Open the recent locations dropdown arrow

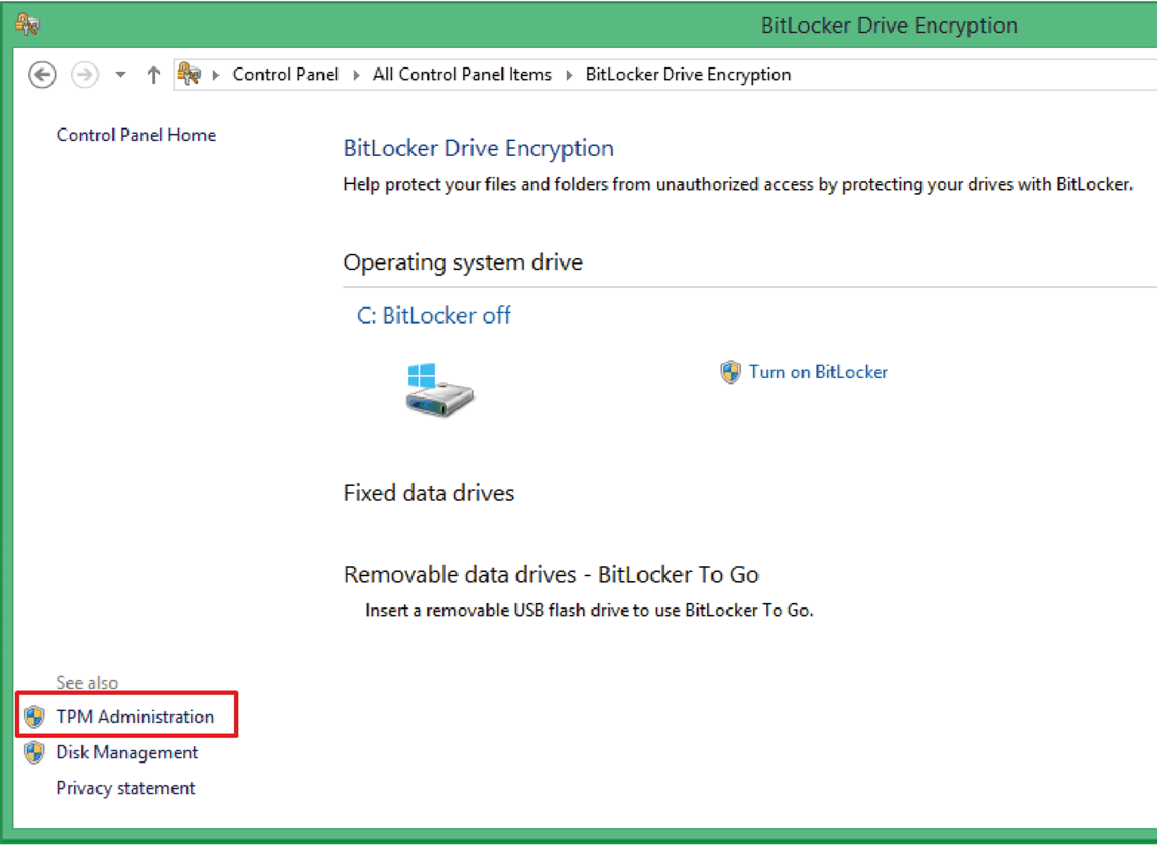(x=120, y=75)
